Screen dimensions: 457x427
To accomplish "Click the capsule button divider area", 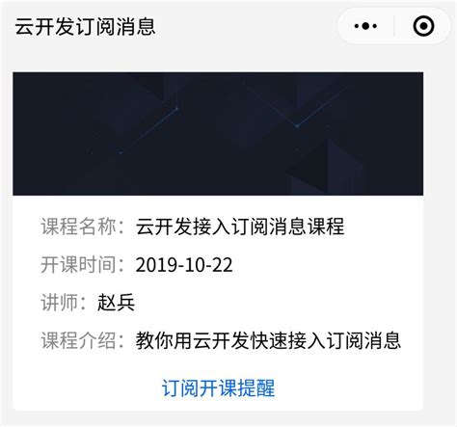I will click(394, 26).
